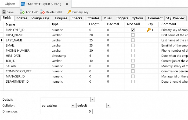Click the Type column header
Image resolution: width=188 pixels, height=120 pixels.
(x=68, y=24)
